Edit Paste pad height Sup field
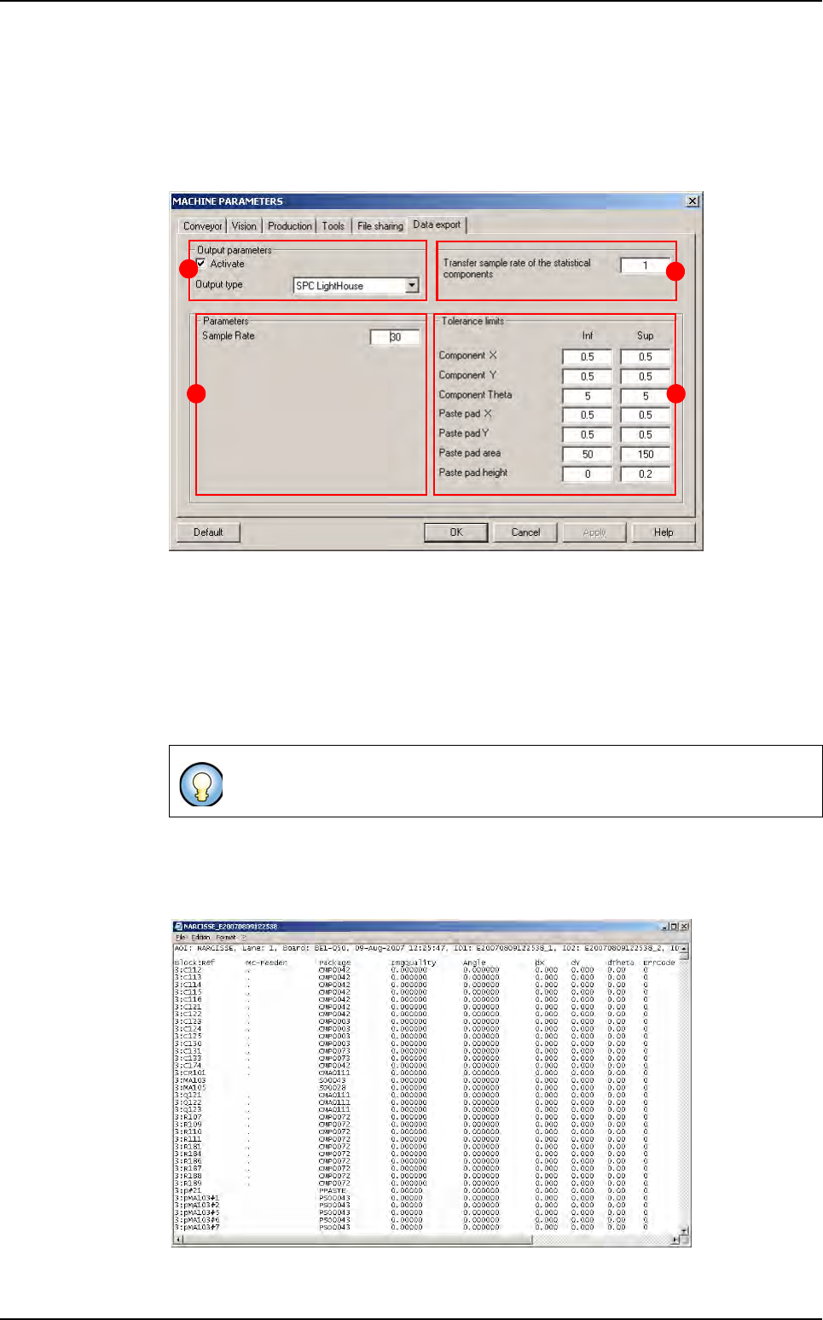Viewport: 823px width, 1320px height. (646, 474)
